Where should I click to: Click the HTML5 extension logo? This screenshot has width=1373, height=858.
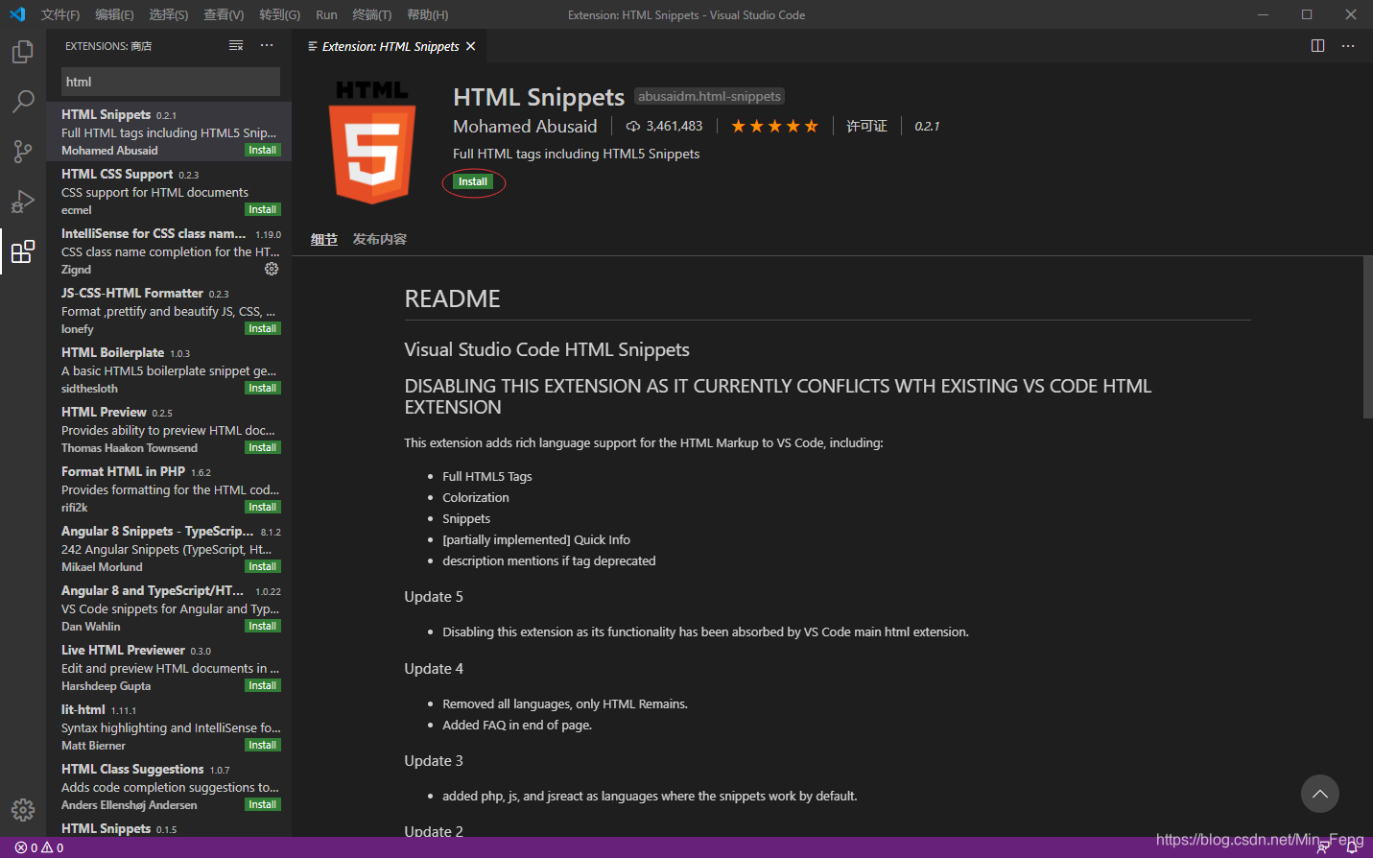pos(372,142)
